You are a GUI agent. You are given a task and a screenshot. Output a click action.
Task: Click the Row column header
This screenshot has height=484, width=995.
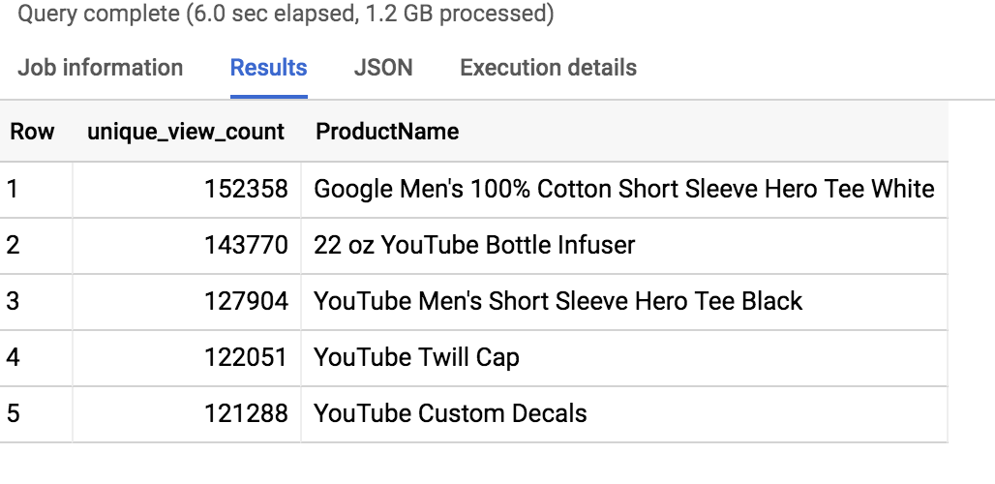[32, 132]
